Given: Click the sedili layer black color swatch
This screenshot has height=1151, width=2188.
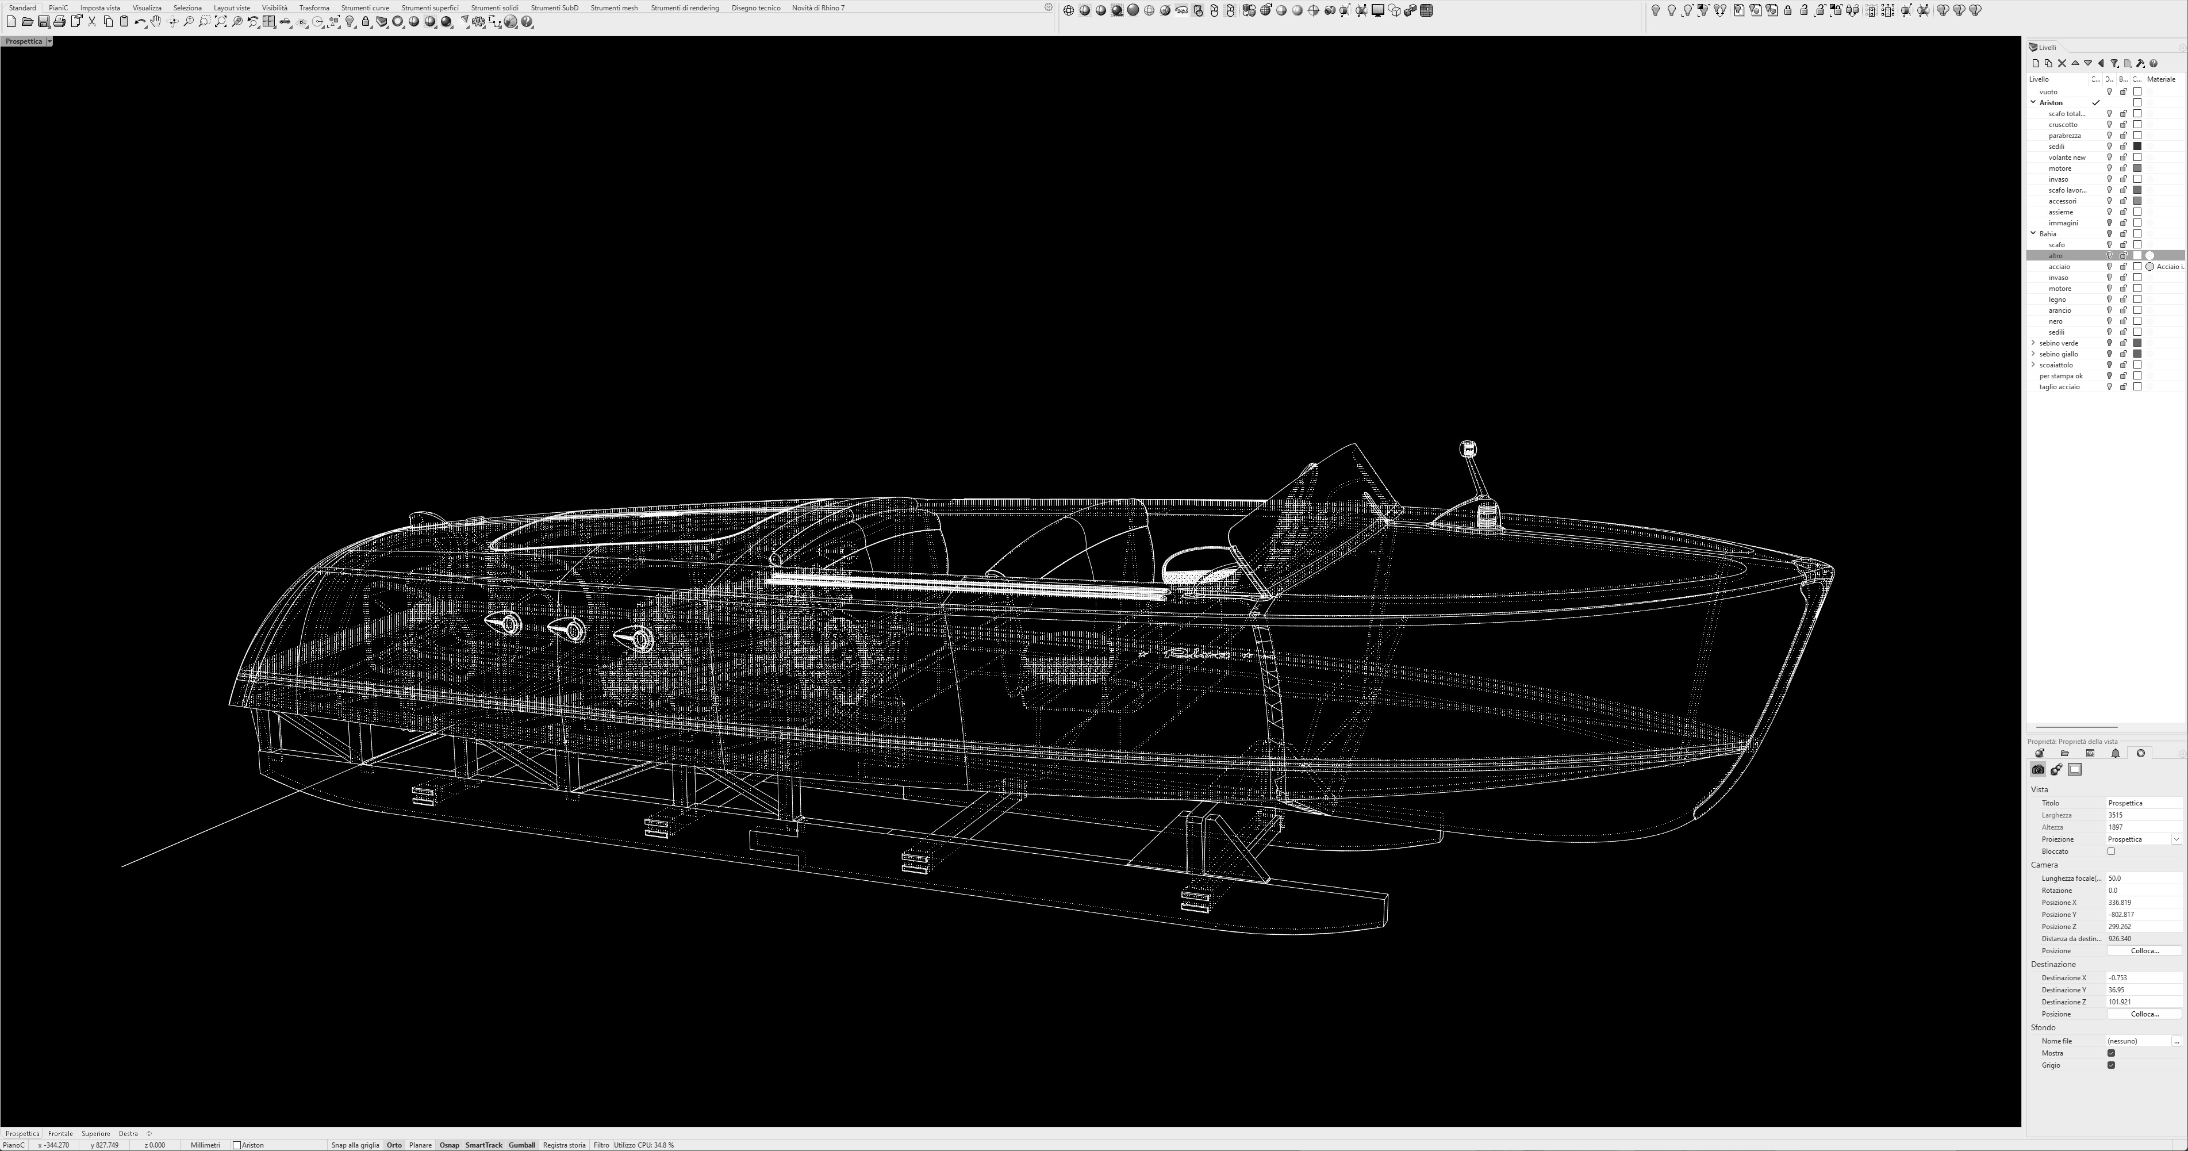Looking at the screenshot, I should click(2138, 146).
